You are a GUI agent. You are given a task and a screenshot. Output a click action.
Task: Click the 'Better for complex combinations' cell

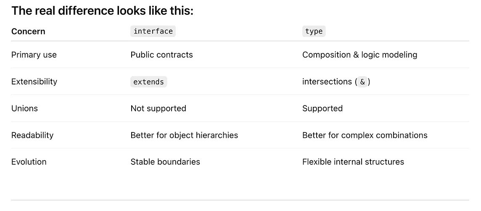pos(365,135)
